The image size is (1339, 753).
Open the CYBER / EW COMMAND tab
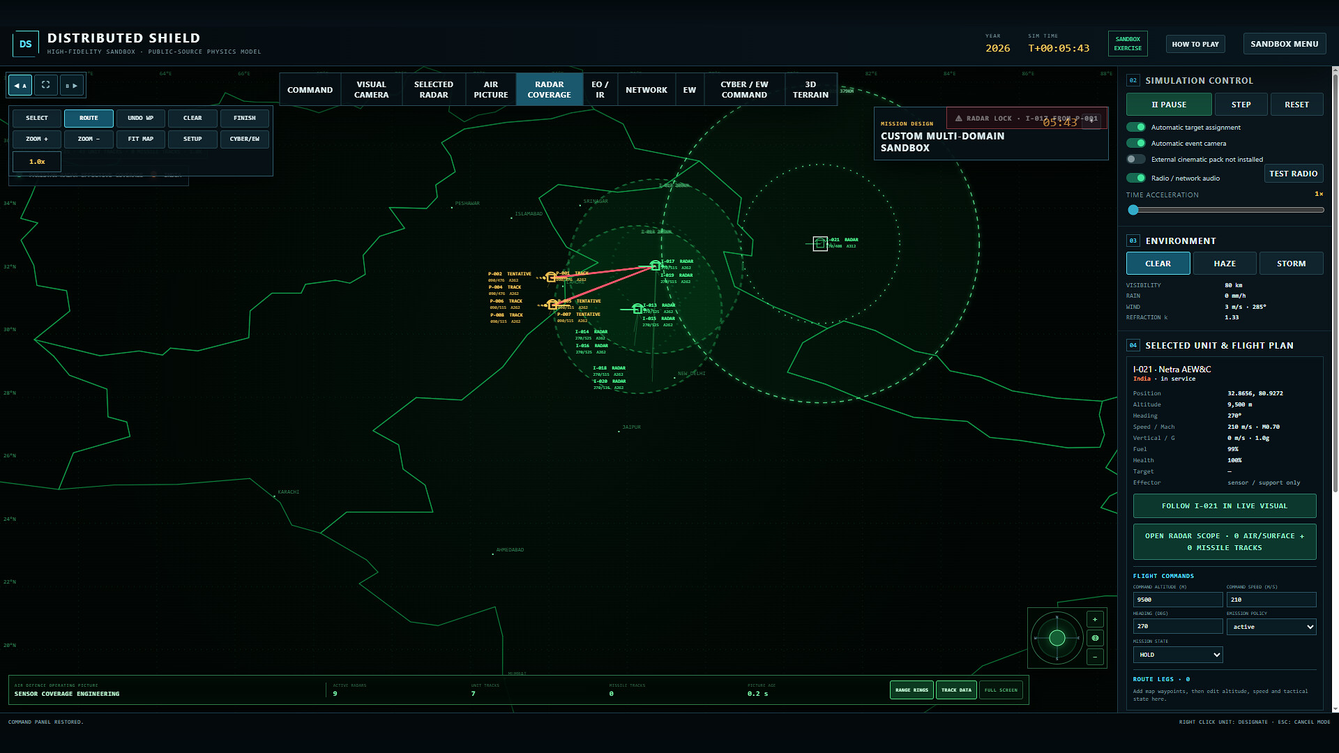(x=744, y=89)
